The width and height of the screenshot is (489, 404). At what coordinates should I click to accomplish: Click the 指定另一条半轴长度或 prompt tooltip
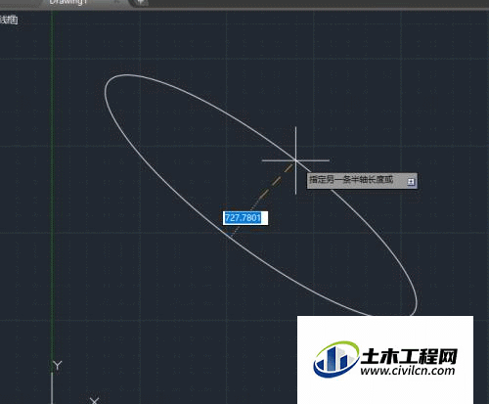tap(362, 181)
